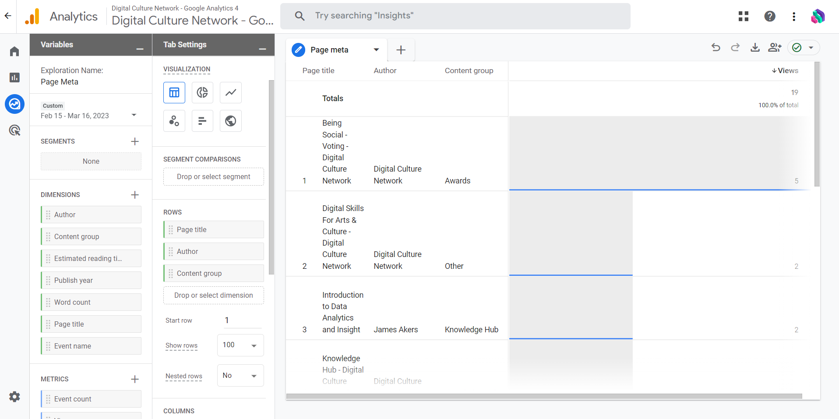The height and width of the screenshot is (419, 839).
Task: Click the Awards content group cell
Action: [458, 181]
